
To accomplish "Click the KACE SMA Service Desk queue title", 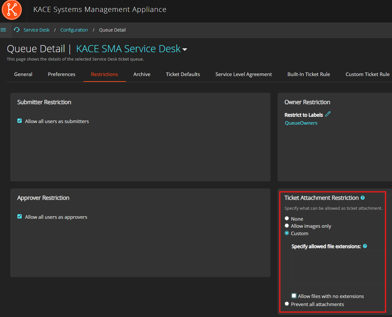I will pos(128,49).
